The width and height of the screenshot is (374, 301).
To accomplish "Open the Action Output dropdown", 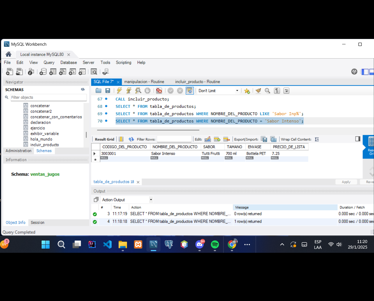I will click(x=127, y=200).
